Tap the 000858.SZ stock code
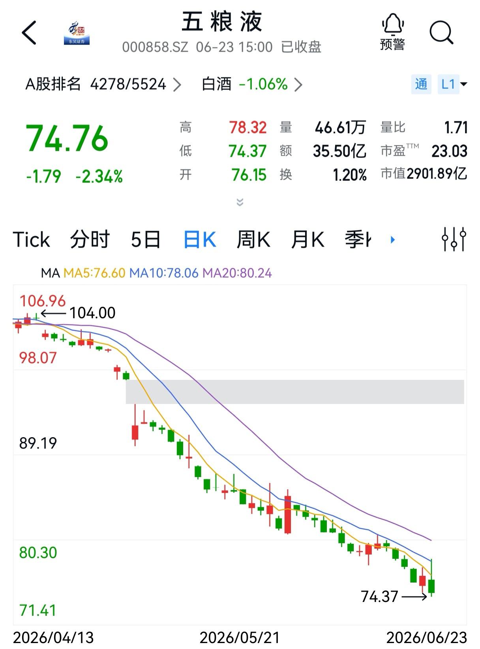Image resolution: width=480 pixels, height=649 pixels. [x=155, y=47]
